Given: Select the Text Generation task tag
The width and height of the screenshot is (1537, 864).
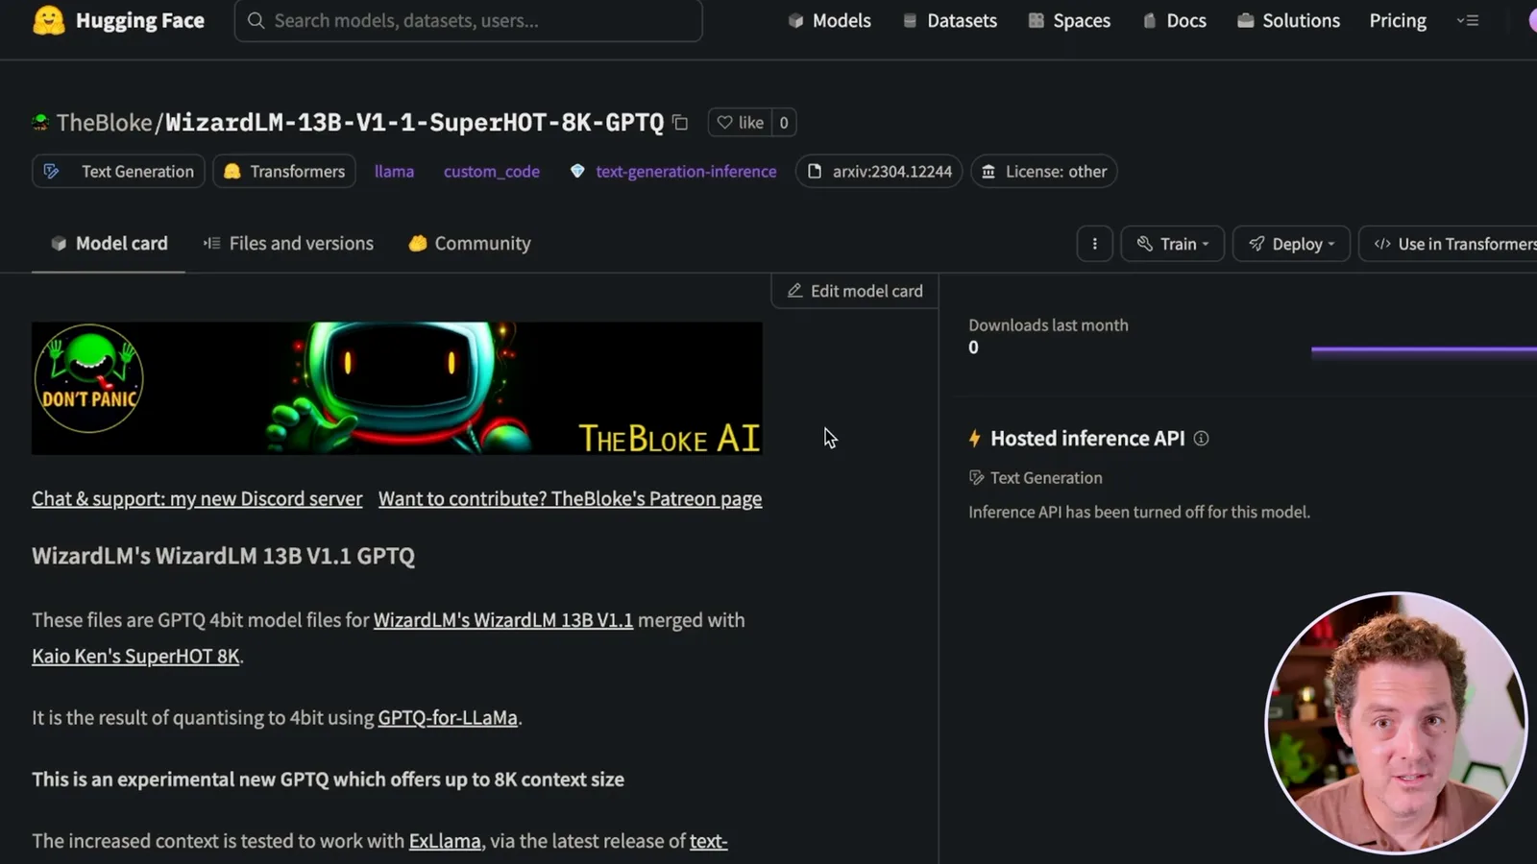Looking at the screenshot, I should pos(118,171).
